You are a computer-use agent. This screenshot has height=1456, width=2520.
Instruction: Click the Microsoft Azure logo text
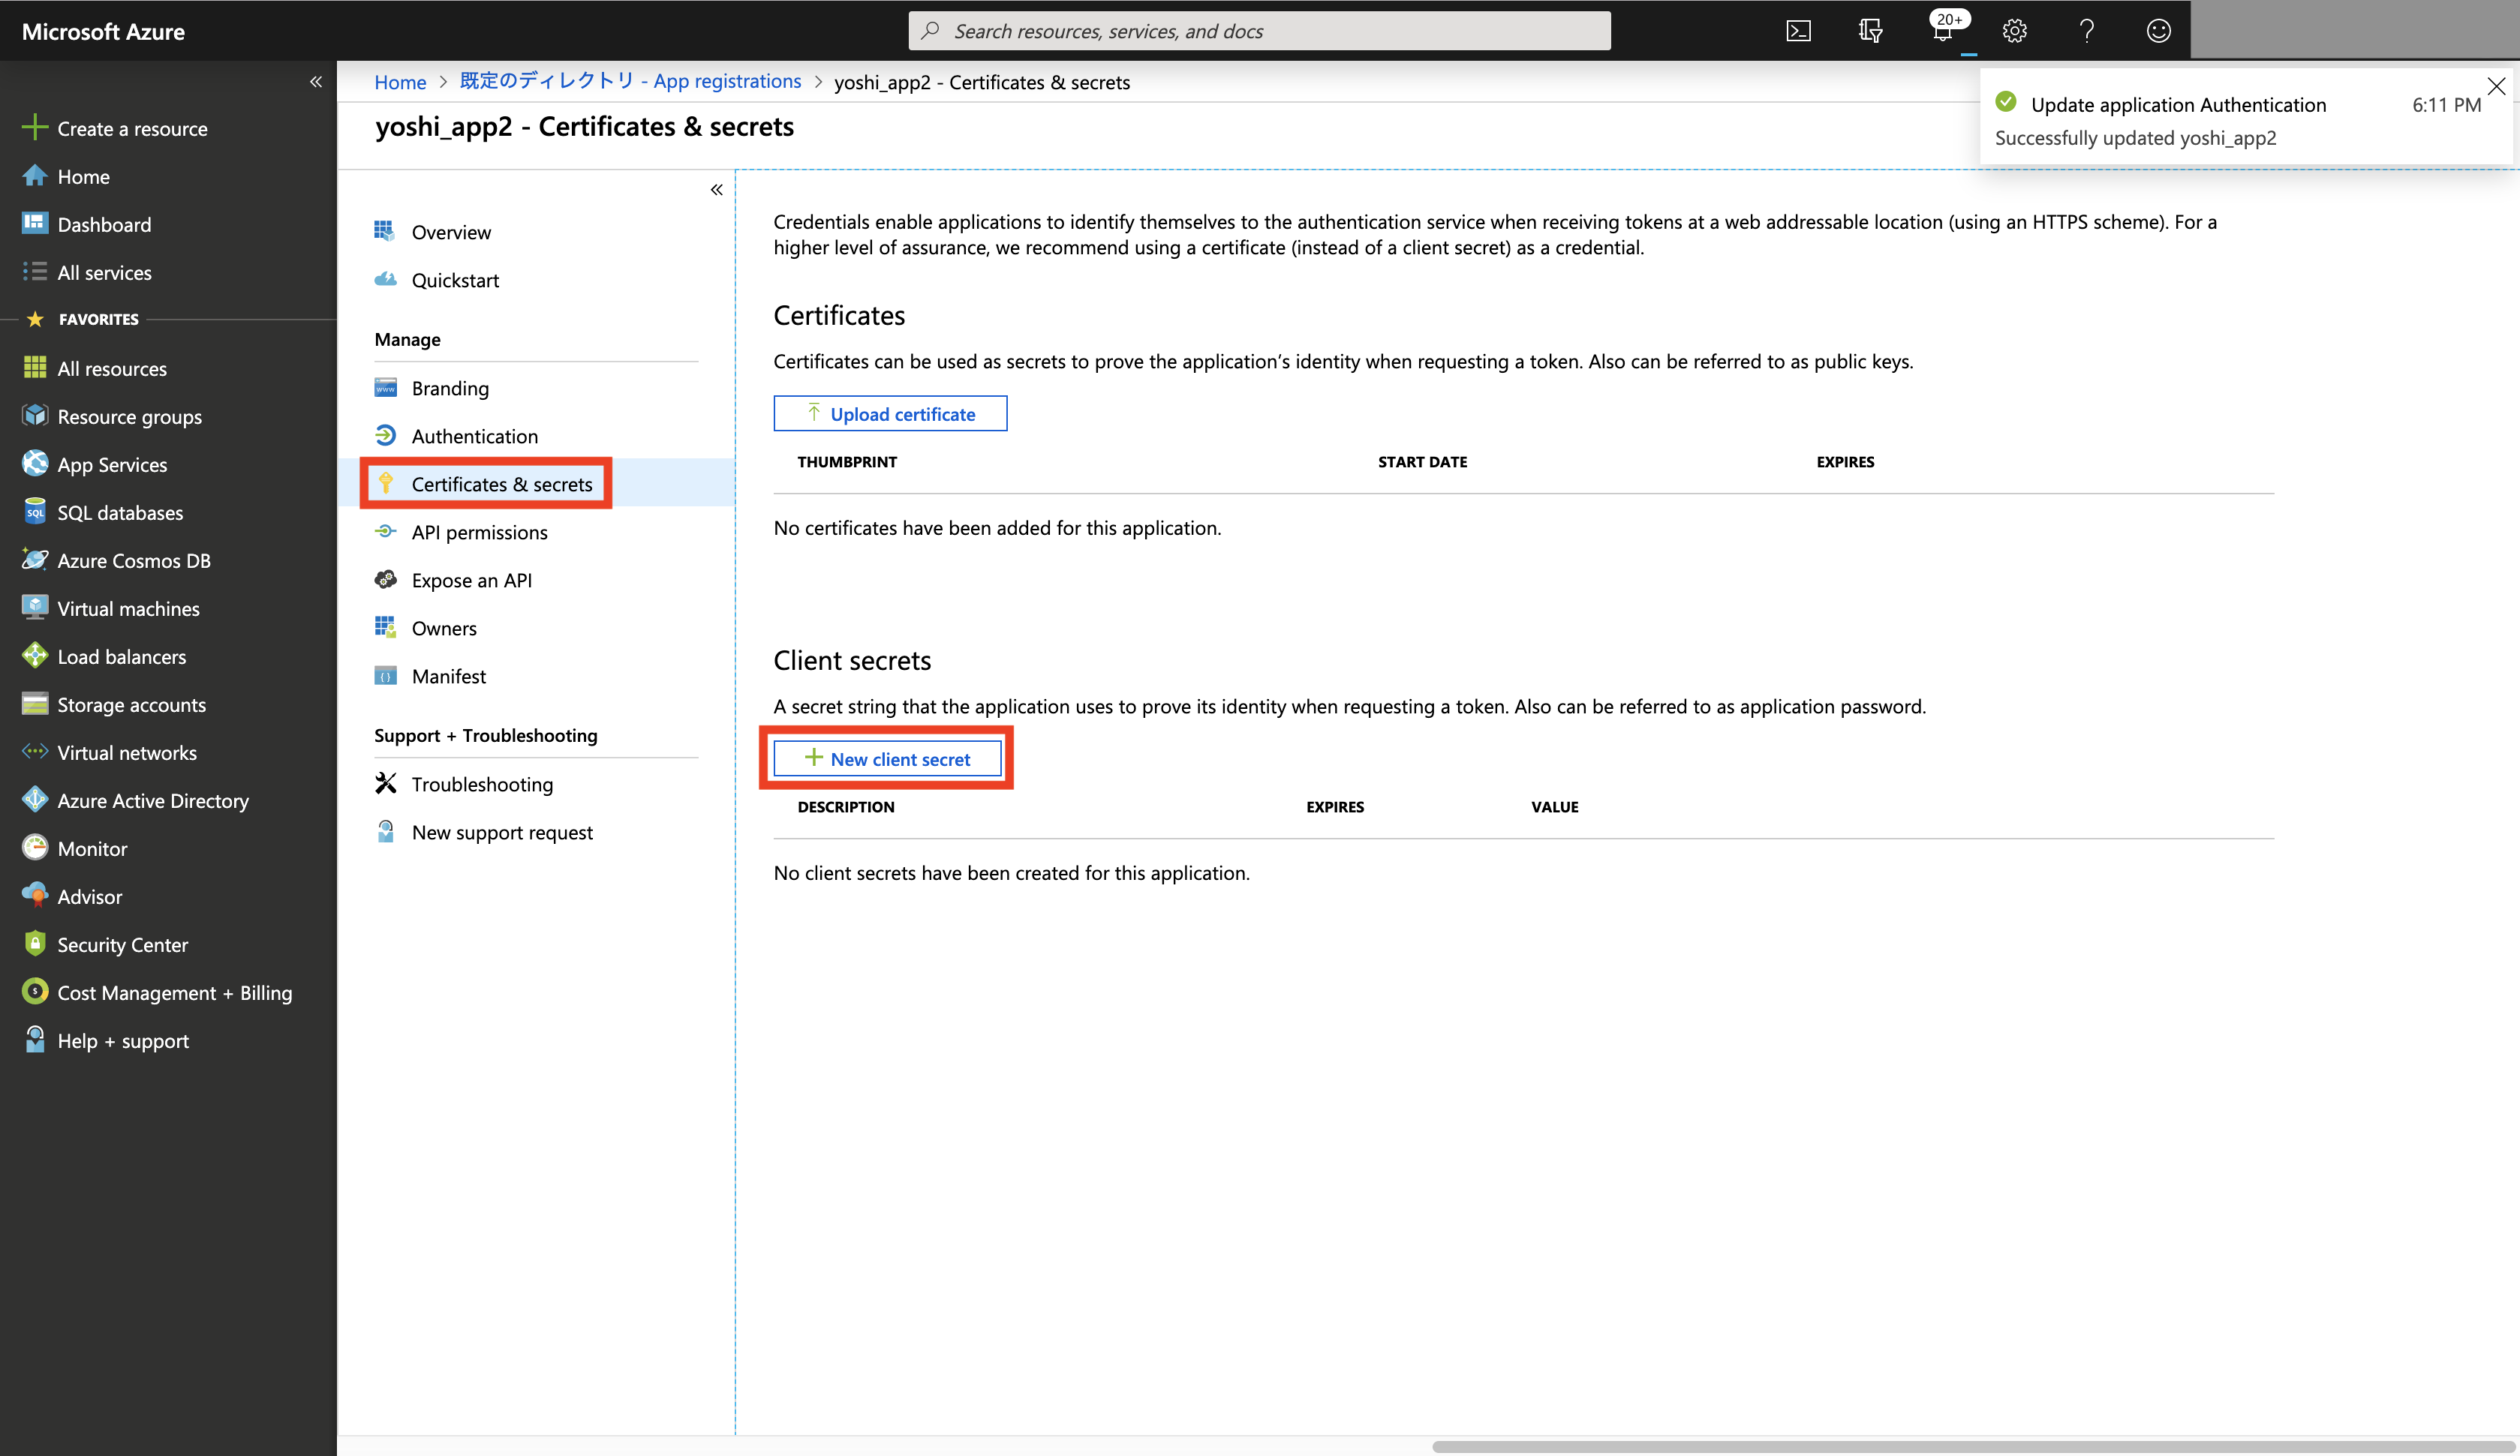click(103, 31)
